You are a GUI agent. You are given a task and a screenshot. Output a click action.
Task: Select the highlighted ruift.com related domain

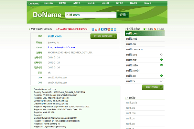145,34
